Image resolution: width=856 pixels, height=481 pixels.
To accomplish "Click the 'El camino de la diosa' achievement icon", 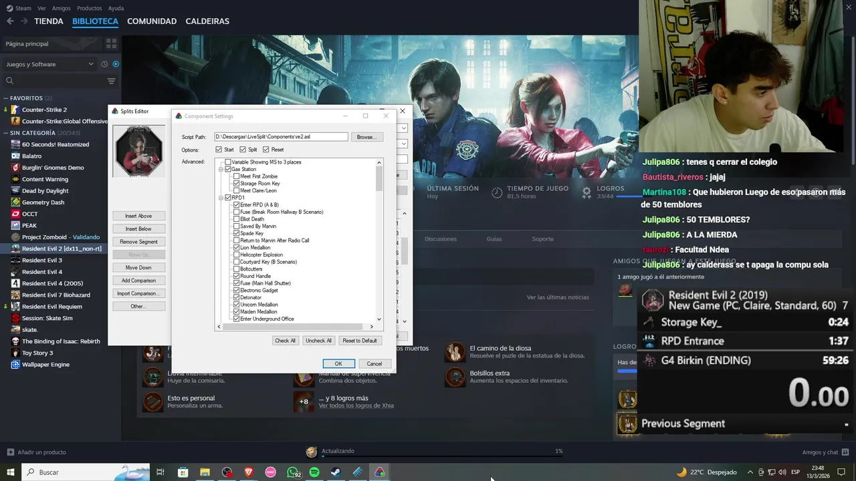I will (455, 352).
